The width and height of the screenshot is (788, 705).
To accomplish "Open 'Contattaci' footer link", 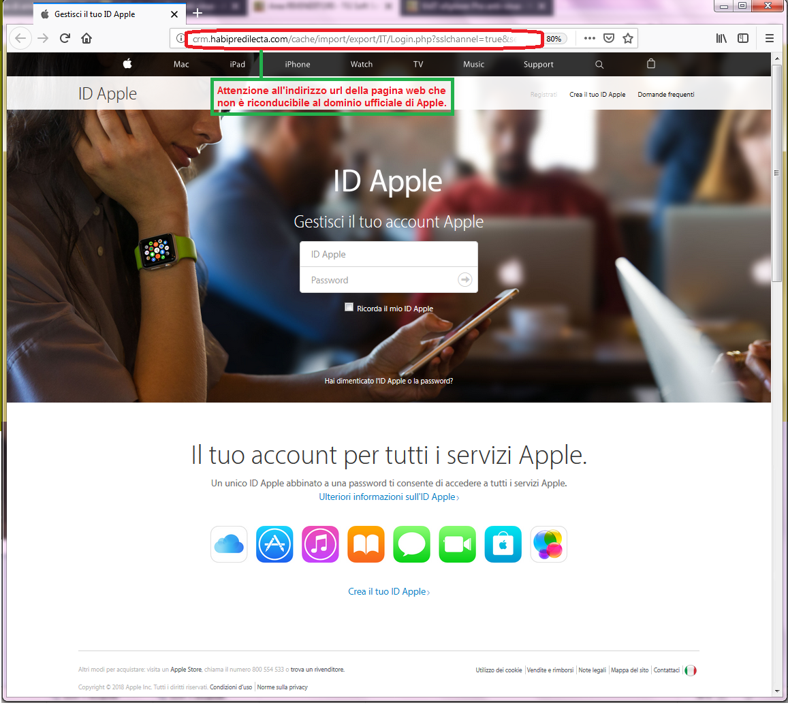I will pyautogui.click(x=666, y=670).
